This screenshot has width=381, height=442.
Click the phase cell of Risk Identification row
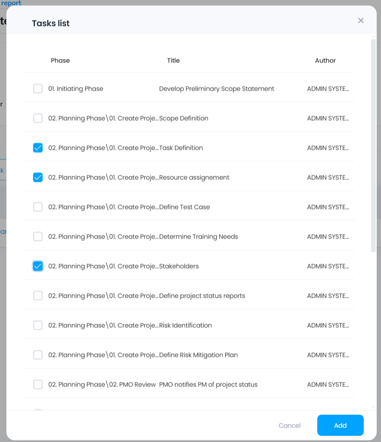click(x=104, y=325)
